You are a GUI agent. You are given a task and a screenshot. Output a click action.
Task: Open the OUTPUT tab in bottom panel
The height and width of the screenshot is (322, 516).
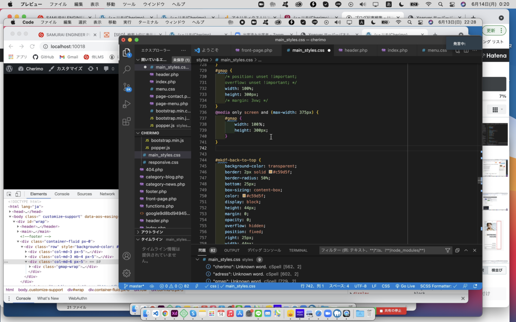click(x=231, y=250)
